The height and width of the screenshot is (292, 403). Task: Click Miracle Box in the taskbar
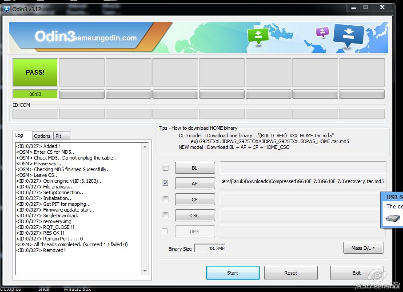(x=77, y=289)
